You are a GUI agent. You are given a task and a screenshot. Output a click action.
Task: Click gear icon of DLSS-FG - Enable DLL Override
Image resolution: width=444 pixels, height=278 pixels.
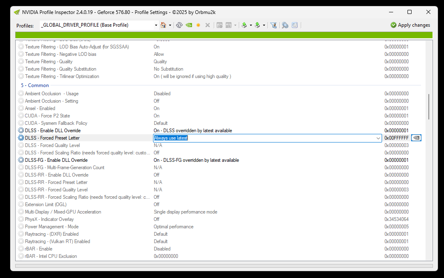[21, 160]
